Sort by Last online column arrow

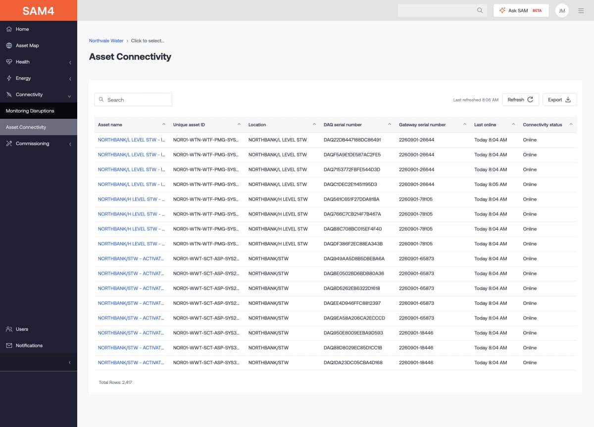pos(514,124)
